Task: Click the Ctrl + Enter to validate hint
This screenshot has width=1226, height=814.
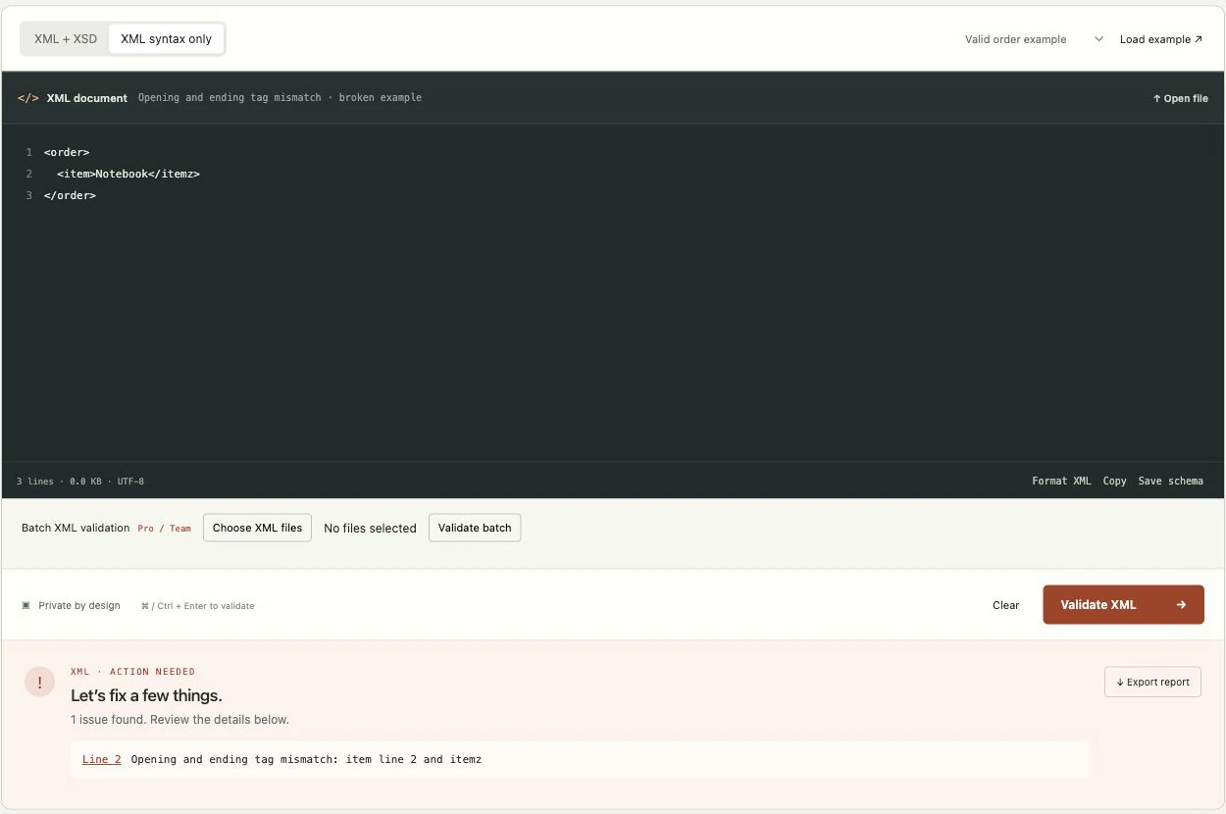Action: 197,606
